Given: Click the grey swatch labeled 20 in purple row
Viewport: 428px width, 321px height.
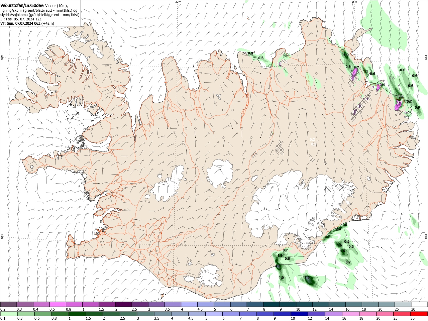Looking at the screenshot, I should [x=387, y=304].
